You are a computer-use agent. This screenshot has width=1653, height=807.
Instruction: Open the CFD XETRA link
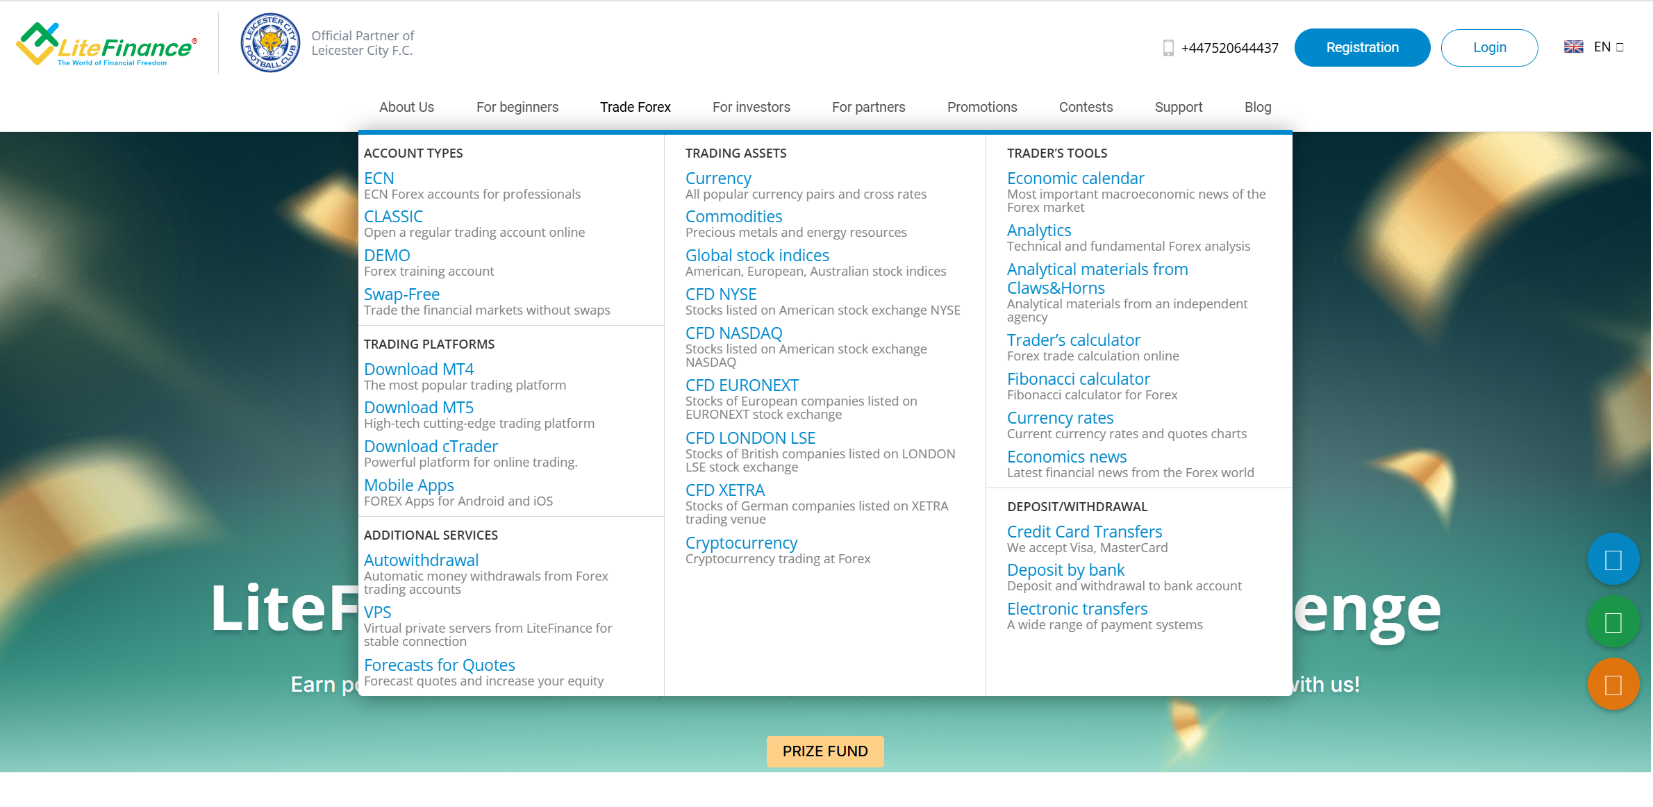tap(725, 490)
